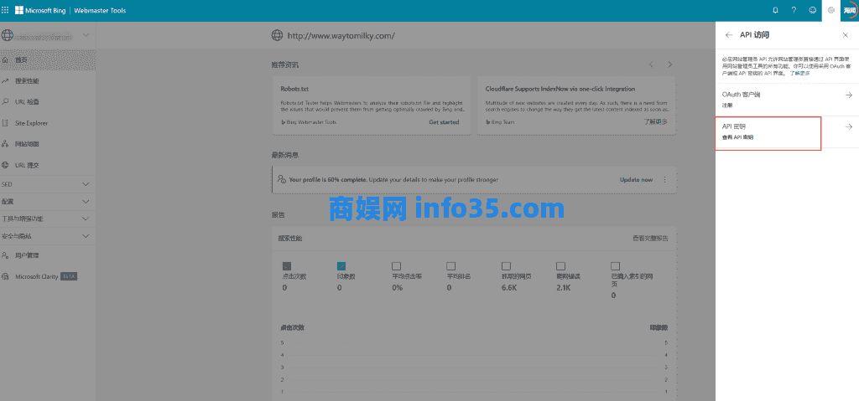Show previous recommended card with left arrow

click(x=651, y=64)
